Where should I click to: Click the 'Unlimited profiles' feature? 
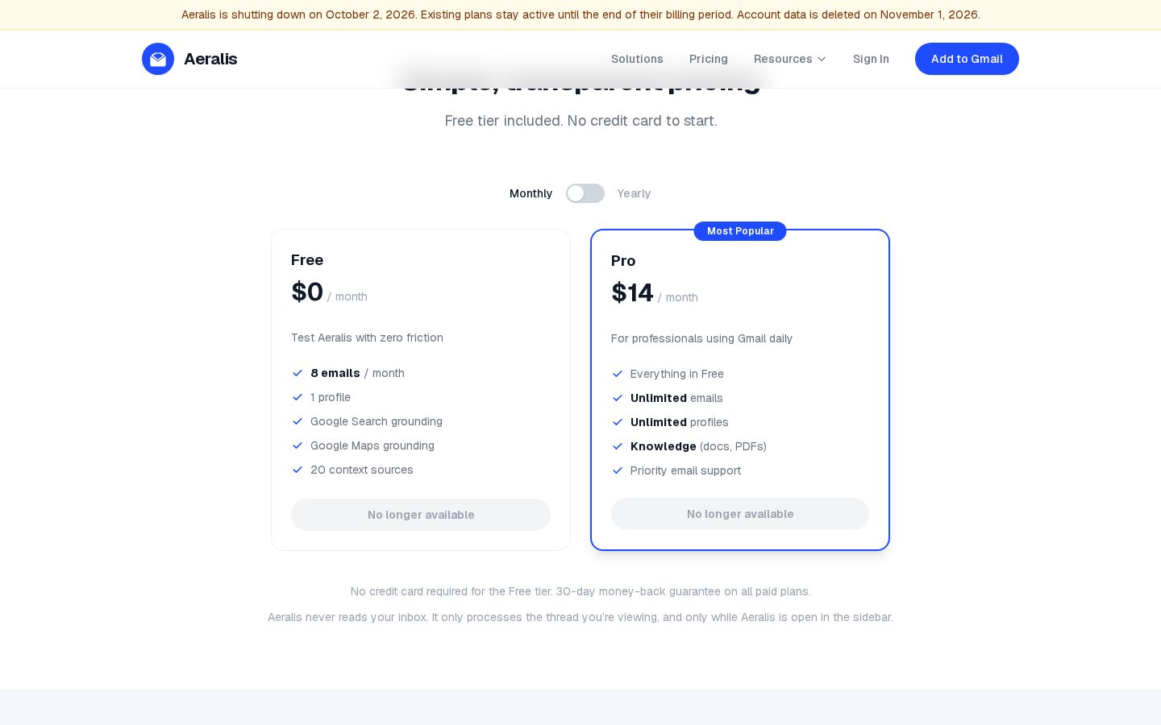(x=680, y=422)
